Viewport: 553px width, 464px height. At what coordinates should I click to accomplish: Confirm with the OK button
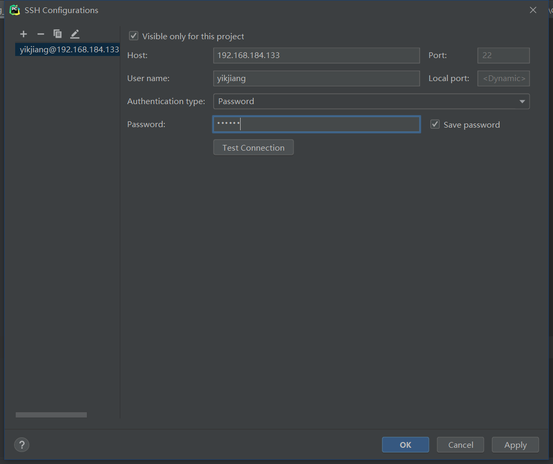click(405, 445)
